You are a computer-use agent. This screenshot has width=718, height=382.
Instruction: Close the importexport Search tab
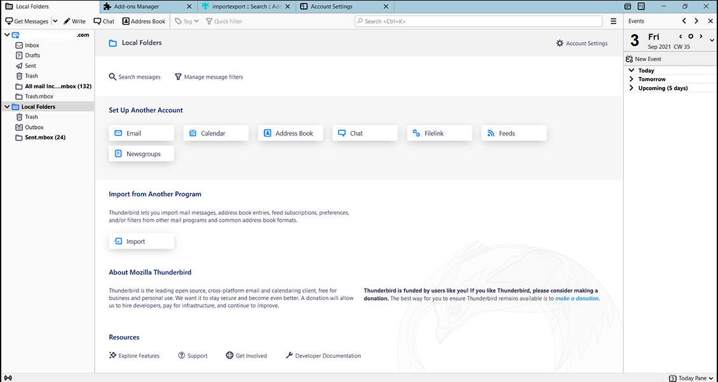coord(289,6)
